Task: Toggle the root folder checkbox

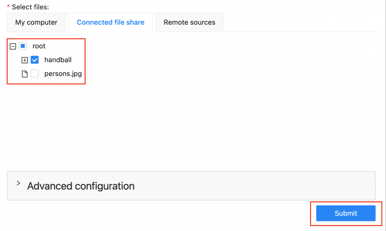Action: point(23,46)
